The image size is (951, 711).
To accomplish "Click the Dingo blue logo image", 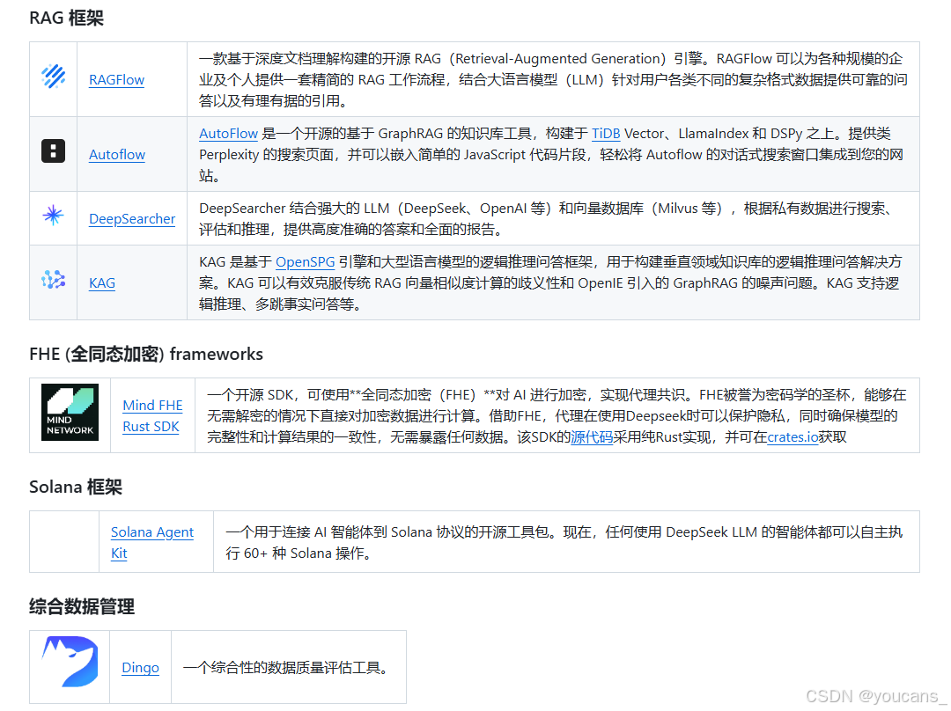I will (x=70, y=662).
